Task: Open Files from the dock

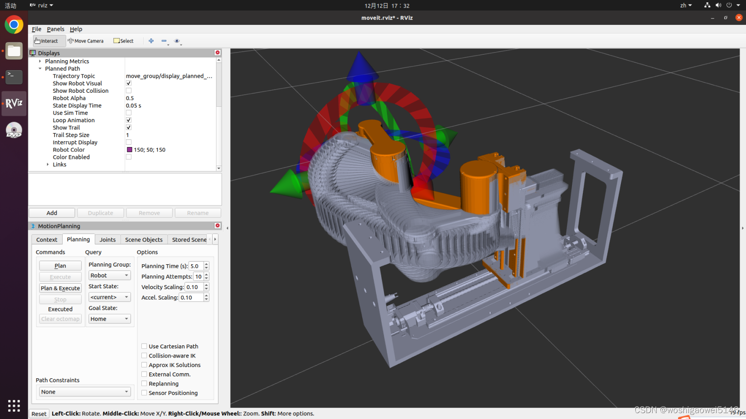Action: [14, 51]
